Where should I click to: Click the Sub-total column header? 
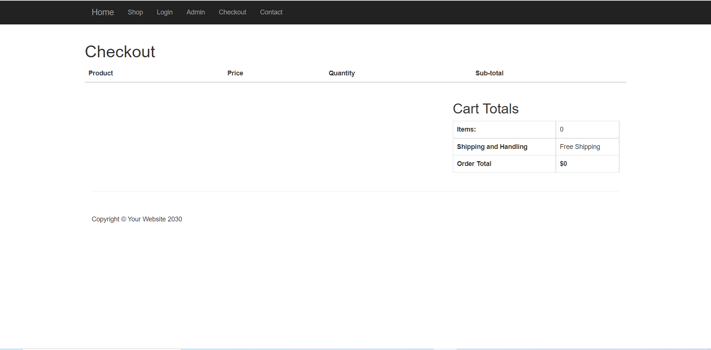(489, 73)
